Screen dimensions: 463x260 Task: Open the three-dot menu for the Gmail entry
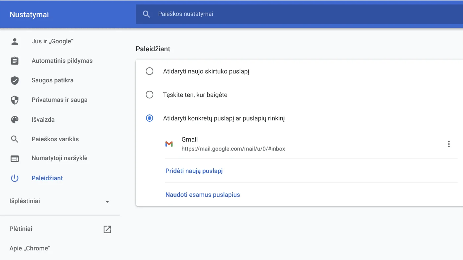(x=449, y=144)
